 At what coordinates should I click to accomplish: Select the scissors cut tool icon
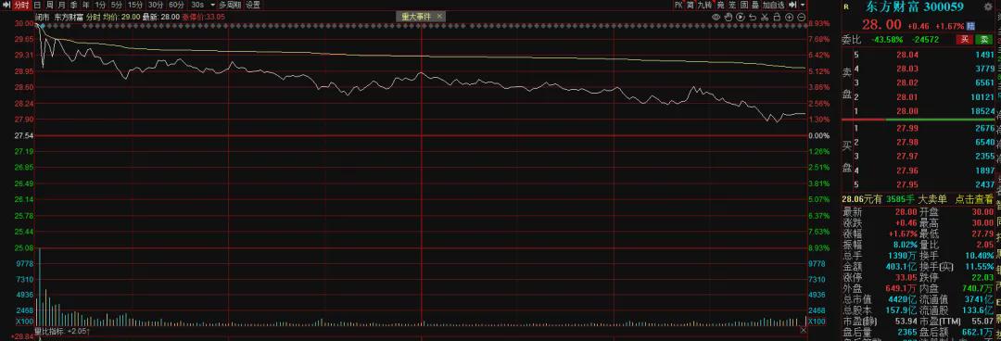[x=764, y=18]
